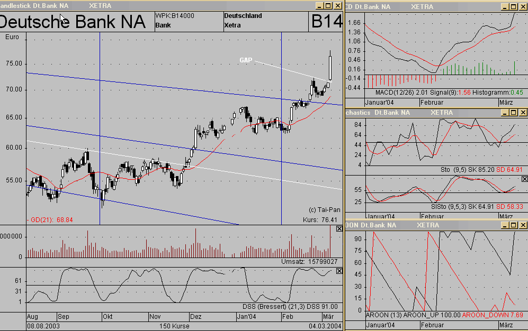This screenshot has width=528, height=331.
Task: Click the Umsatz: 15799027 volume readout
Action: coord(309,261)
